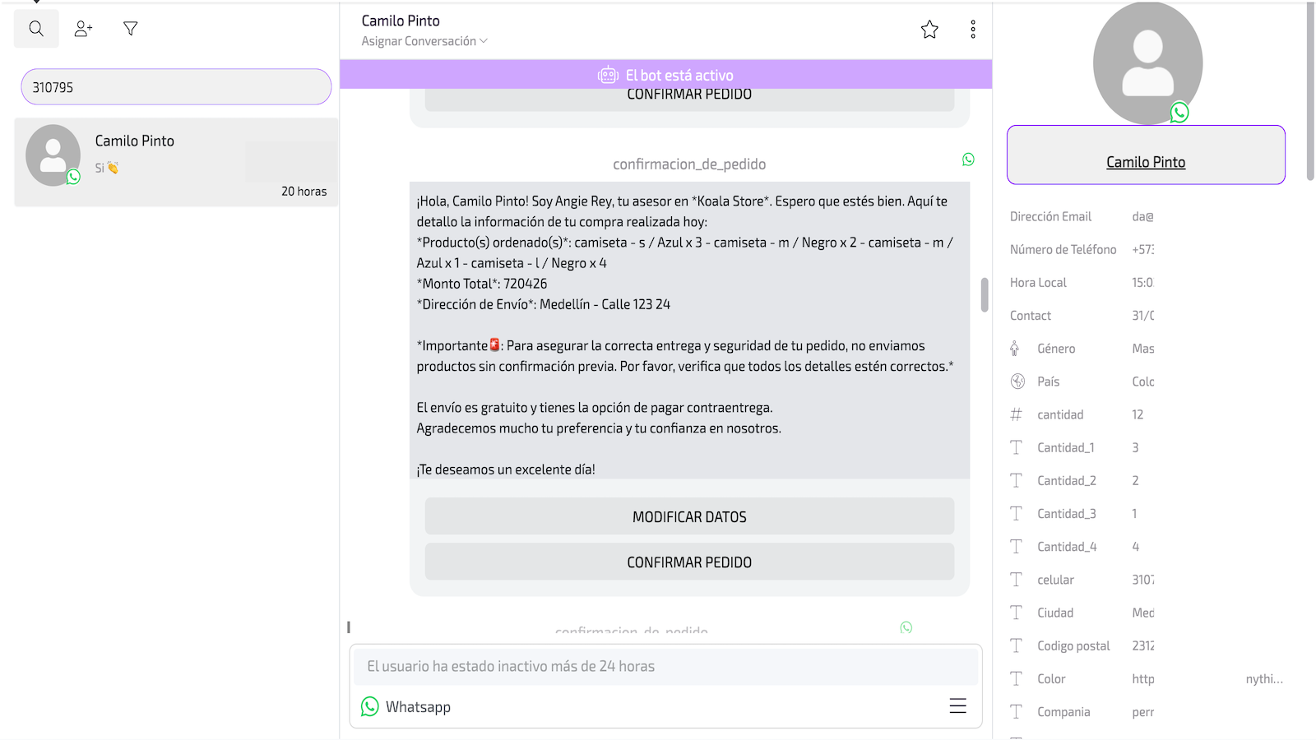Click the large profile avatar image
Viewport: 1316px width, 740px height.
[x=1147, y=63]
